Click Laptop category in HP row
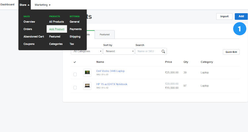The width and height of the screenshot is (248, 132). tap(205, 86)
